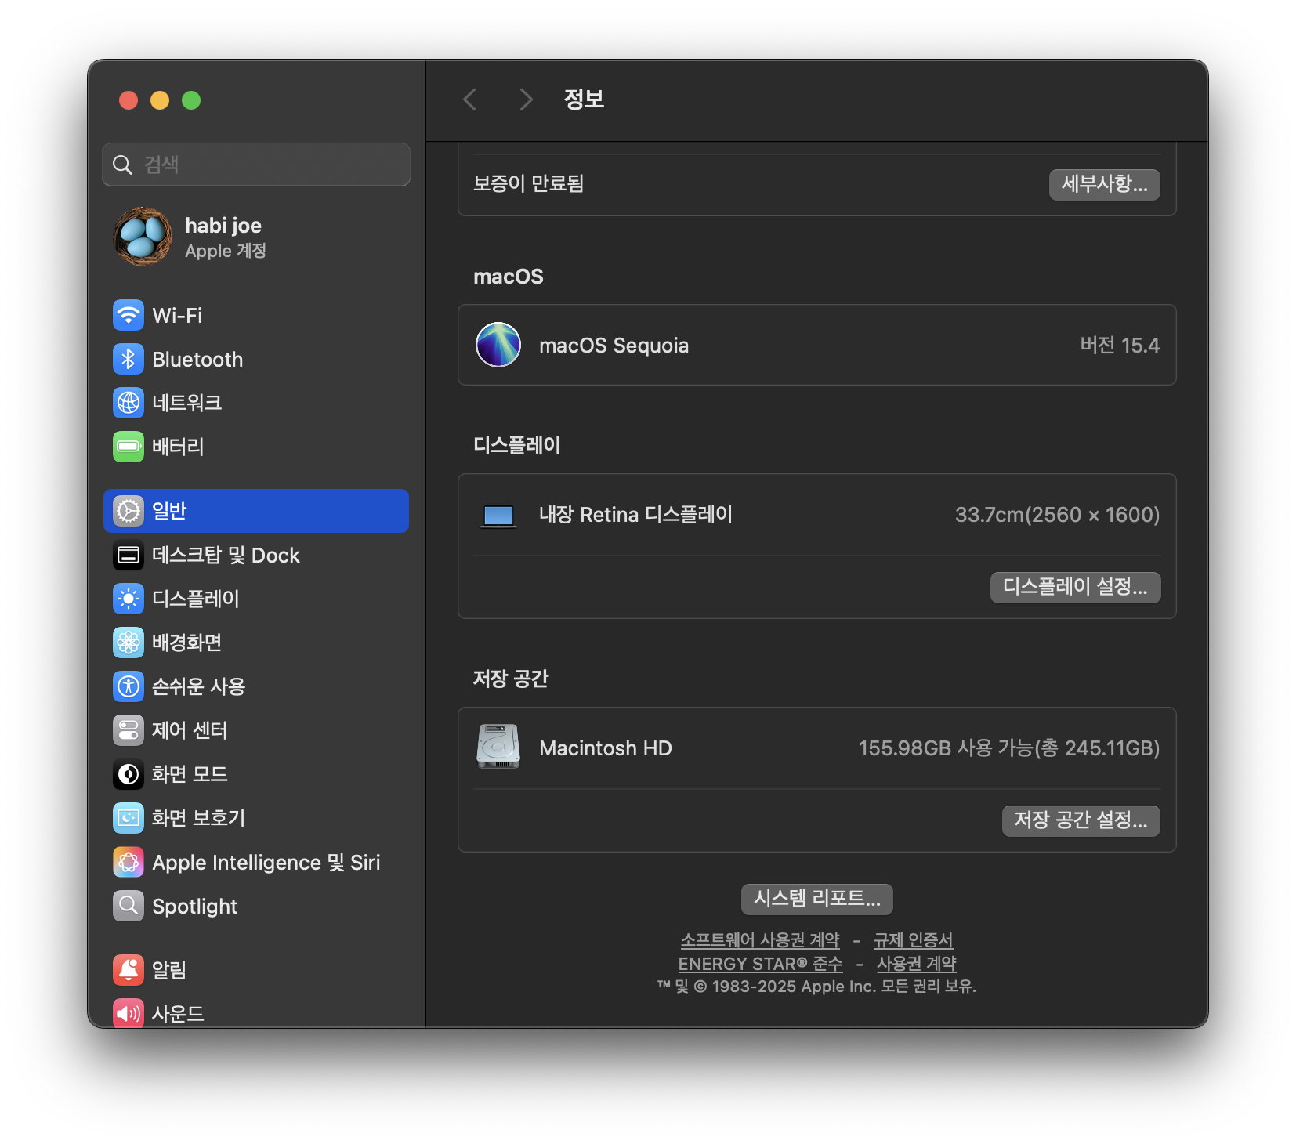This screenshot has height=1144, width=1296.
Task: Click the 화면 모드 appearance icon
Action: coord(129,774)
